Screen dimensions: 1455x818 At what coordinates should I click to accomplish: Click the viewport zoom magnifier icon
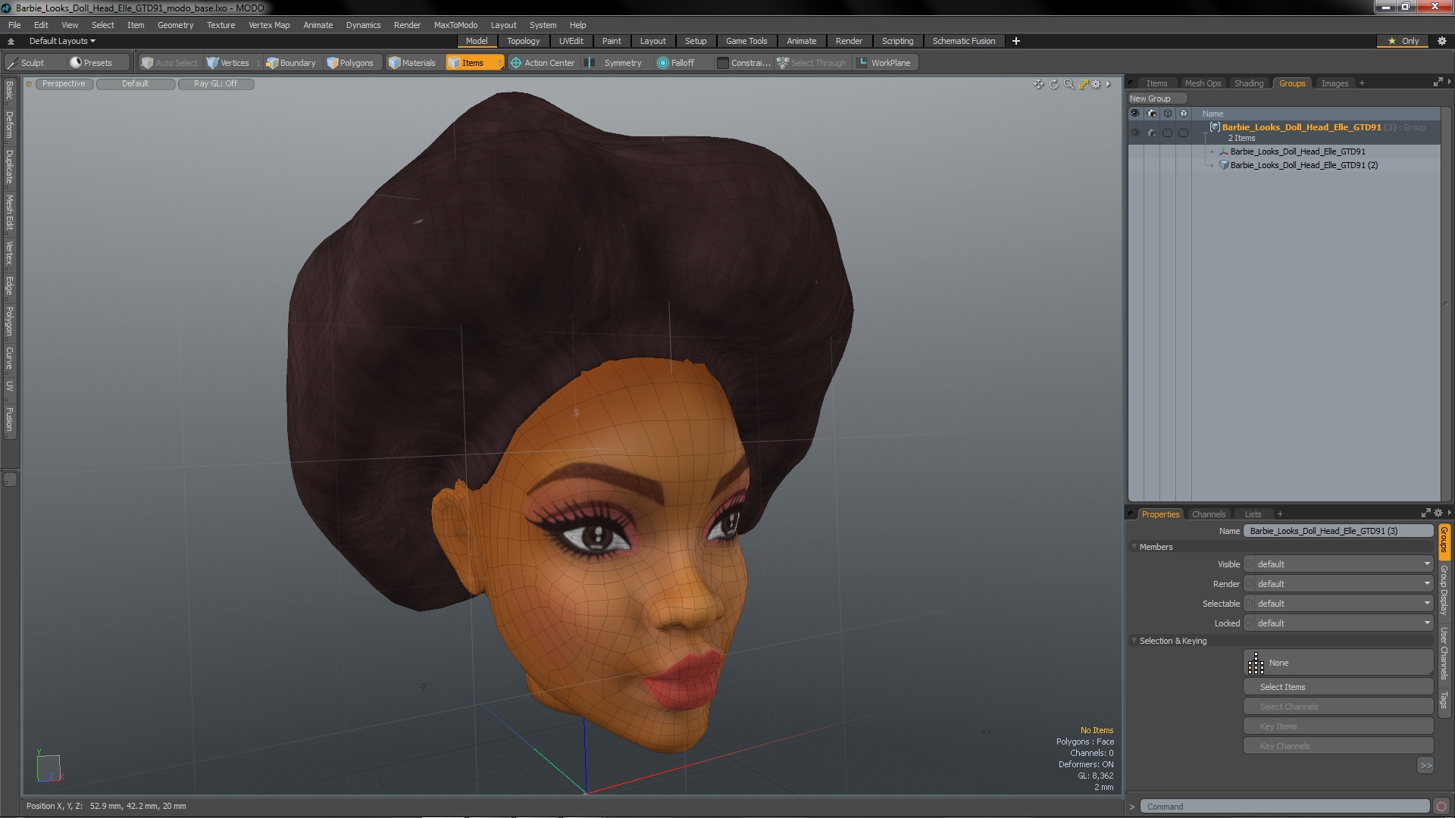tap(1069, 84)
